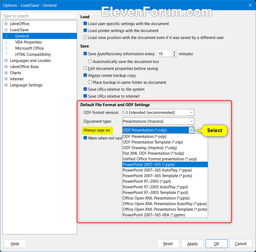Enable Edit document properties before saving
The width and height of the screenshot is (256, 252).
pos(85,68)
